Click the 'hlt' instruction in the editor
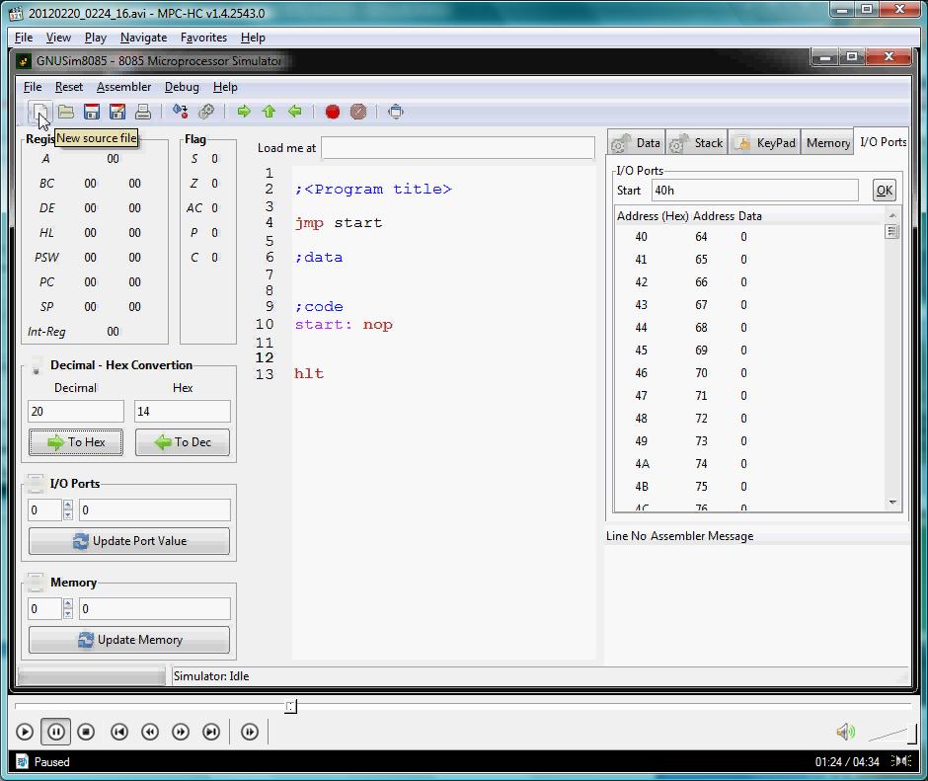Image resolution: width=928 pixels, height=781 pixels. pyautogui.click(x=309, y=373)
